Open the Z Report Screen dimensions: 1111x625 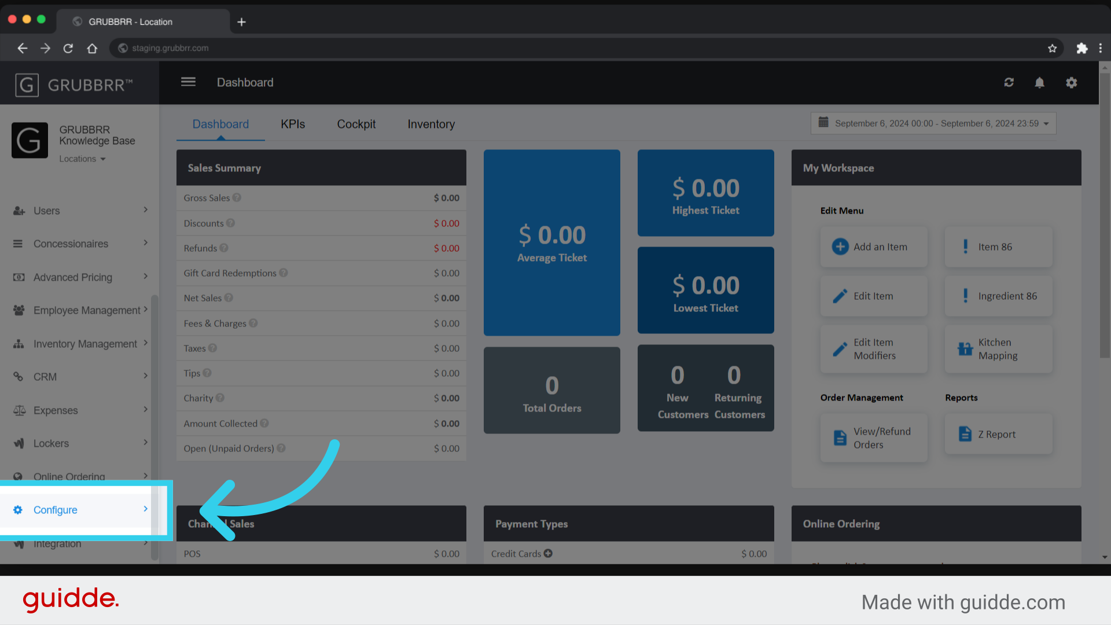pyautogui.click(x=999, y=434)
